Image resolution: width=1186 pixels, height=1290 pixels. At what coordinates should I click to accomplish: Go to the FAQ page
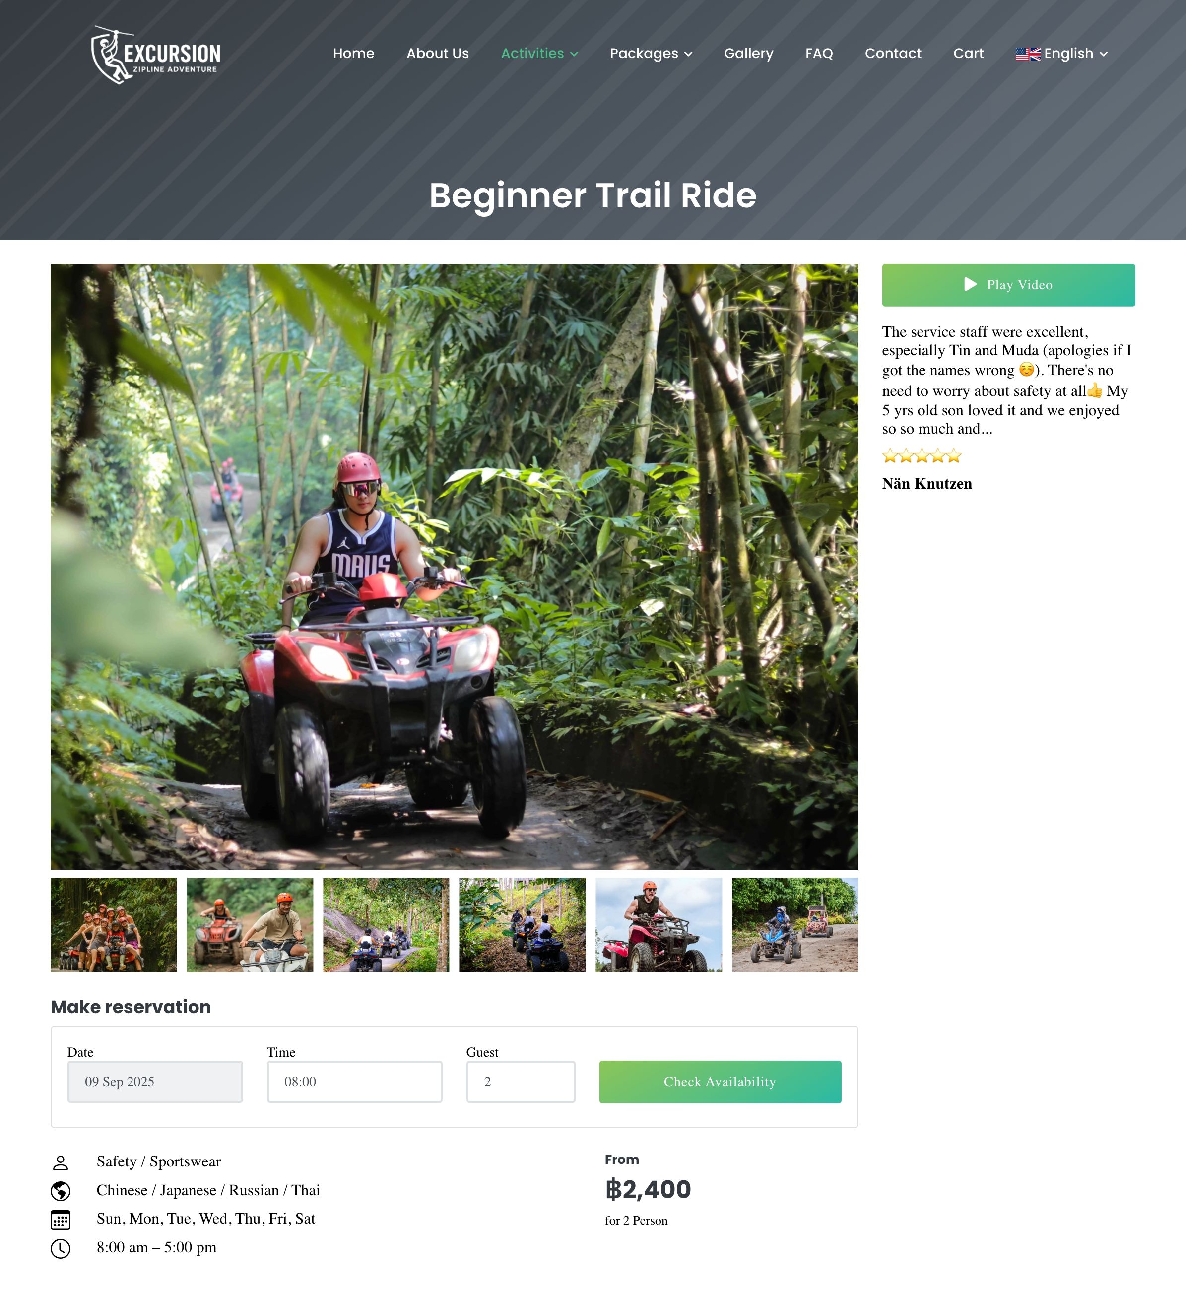point(819,54)
